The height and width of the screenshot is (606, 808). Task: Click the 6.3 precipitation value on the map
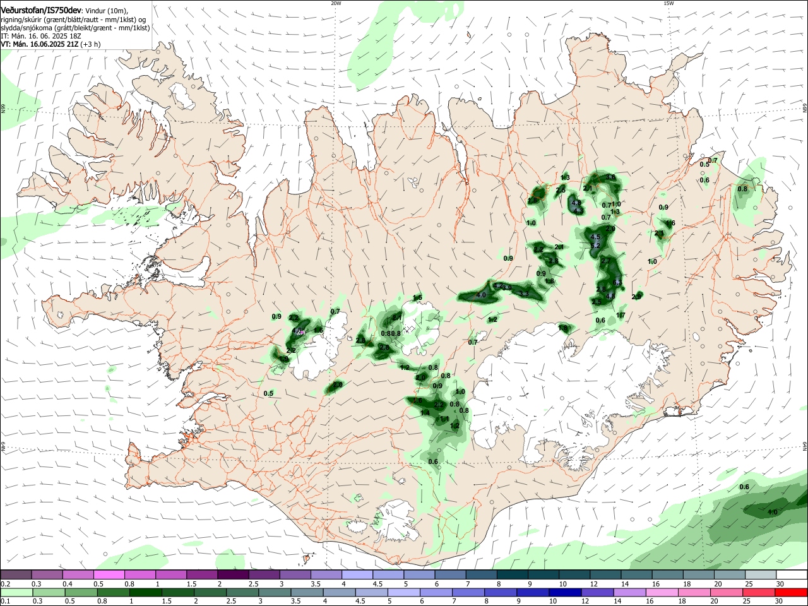point(617,282)
